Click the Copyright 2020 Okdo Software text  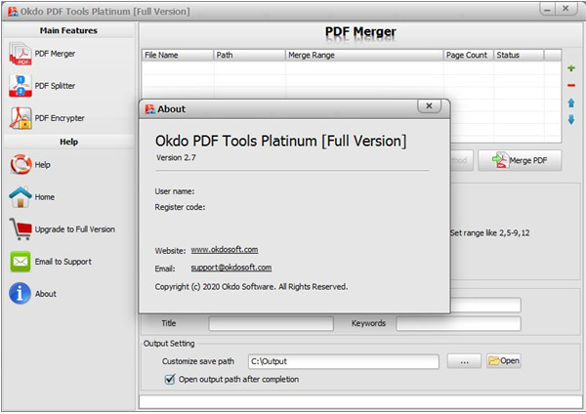coord(251,287)
